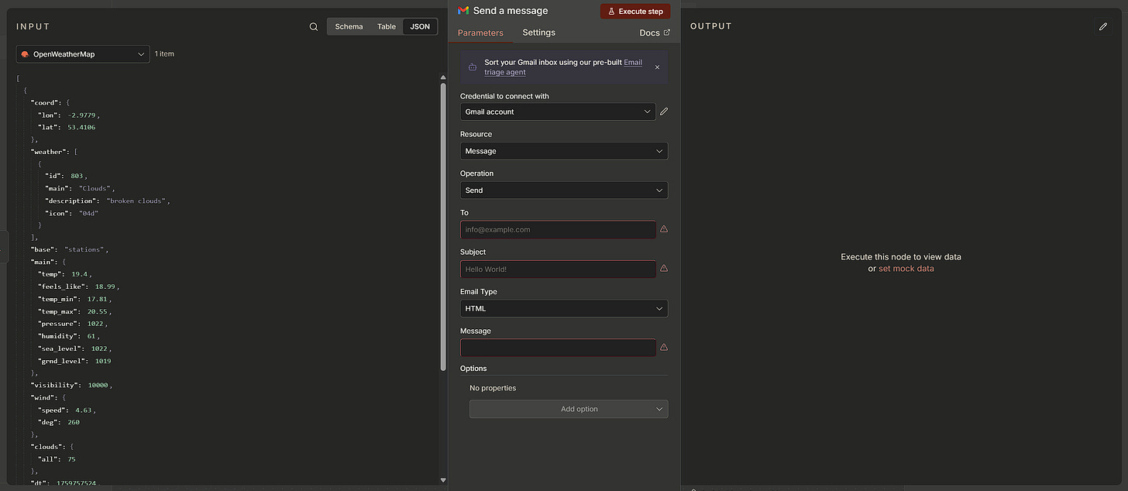Viewport: 1128px width, 491px height.
Task: Click the clouds "all" value 75
Action: tap(71, 459)
